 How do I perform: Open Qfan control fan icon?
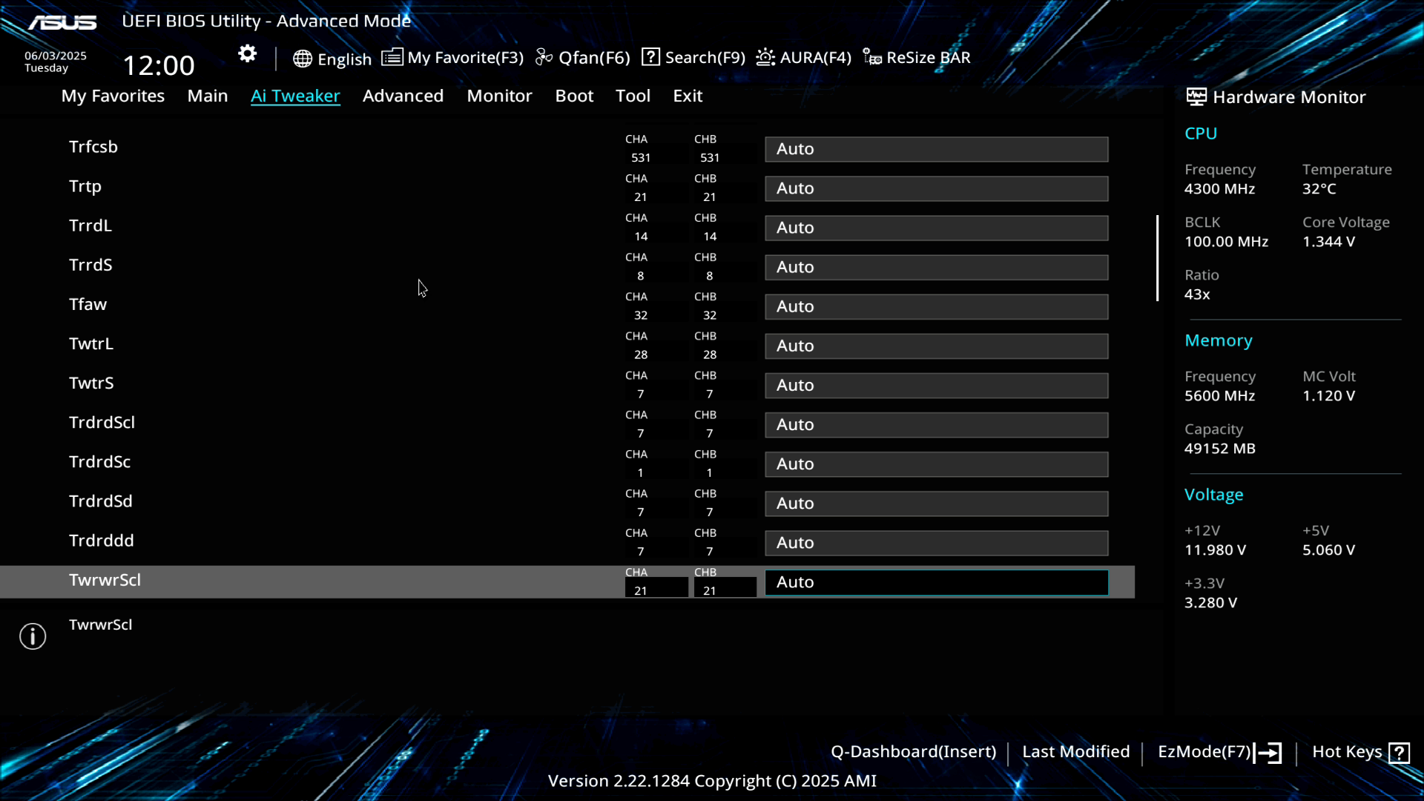544,57
